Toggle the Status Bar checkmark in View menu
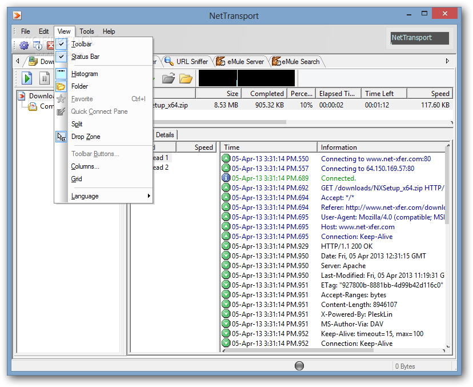Viewport: 473px width, 387px height. [61, 57]
